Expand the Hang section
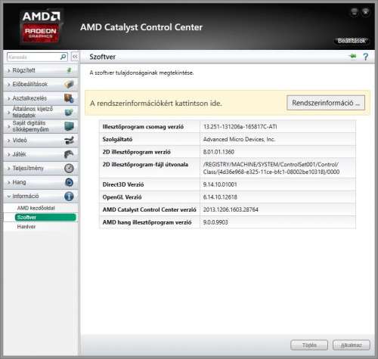378x359 pixels. [x=41, y=182]
